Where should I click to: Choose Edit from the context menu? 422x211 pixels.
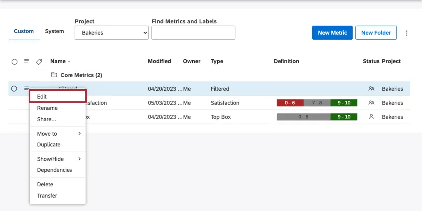(58, 96)
